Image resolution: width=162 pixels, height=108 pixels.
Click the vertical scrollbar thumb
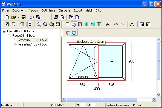[159, 61]
